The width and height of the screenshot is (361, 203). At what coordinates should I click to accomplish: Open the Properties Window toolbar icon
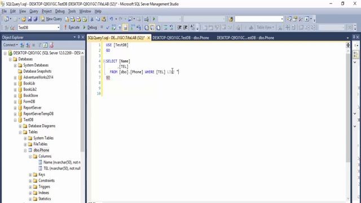click(x=295, y=19)
